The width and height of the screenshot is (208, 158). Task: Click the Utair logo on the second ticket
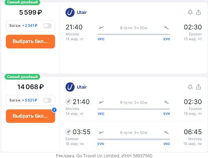70,87
